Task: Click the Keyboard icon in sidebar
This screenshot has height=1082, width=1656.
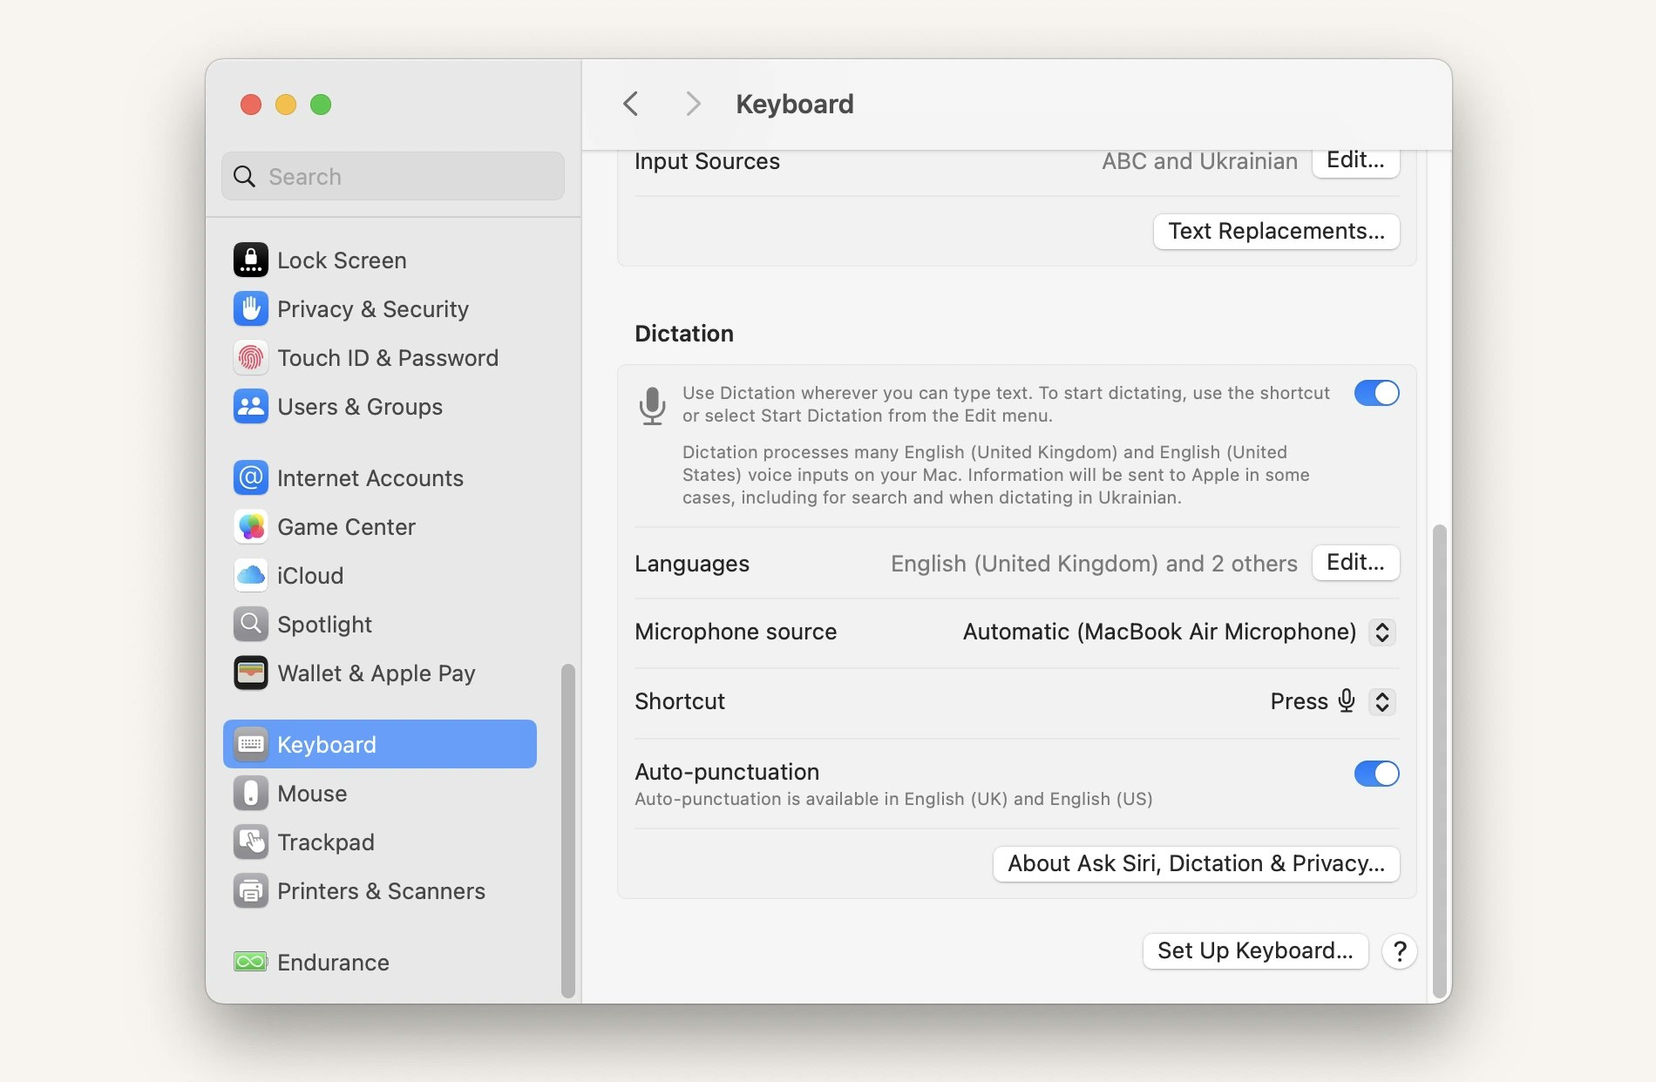Action: coord(250,745)
